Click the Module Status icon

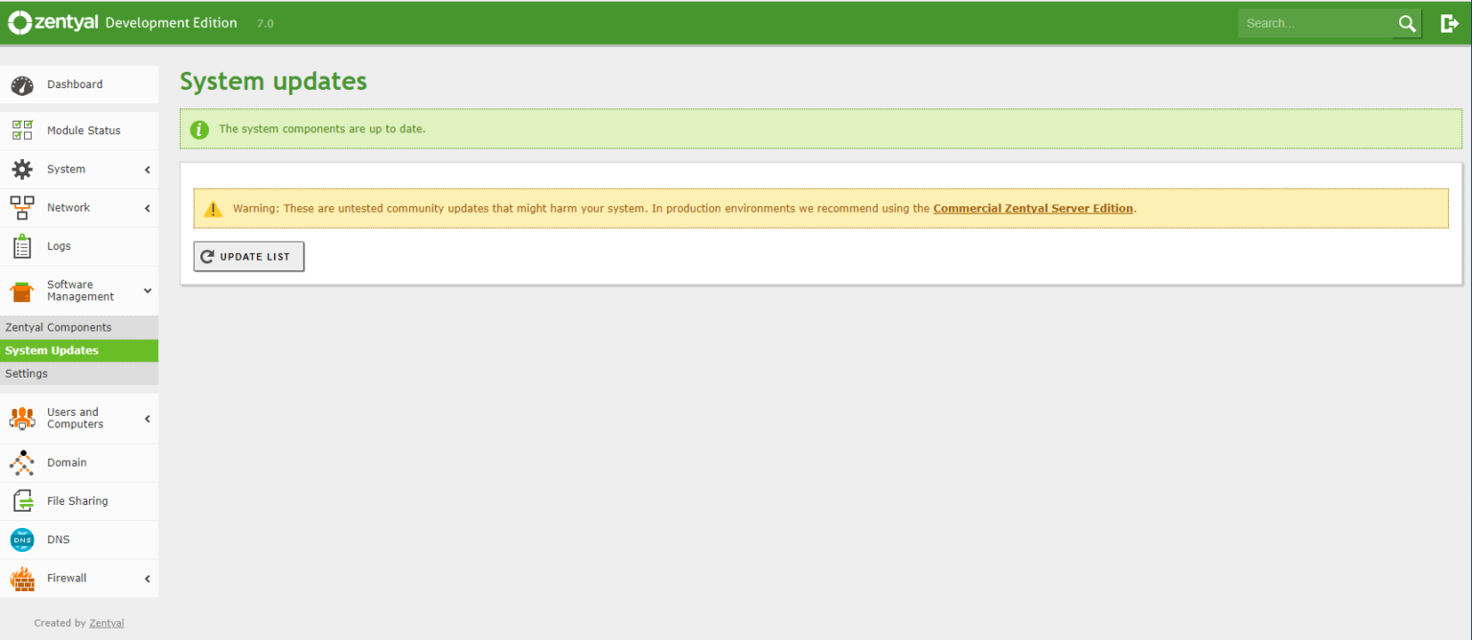coord(21,129)
